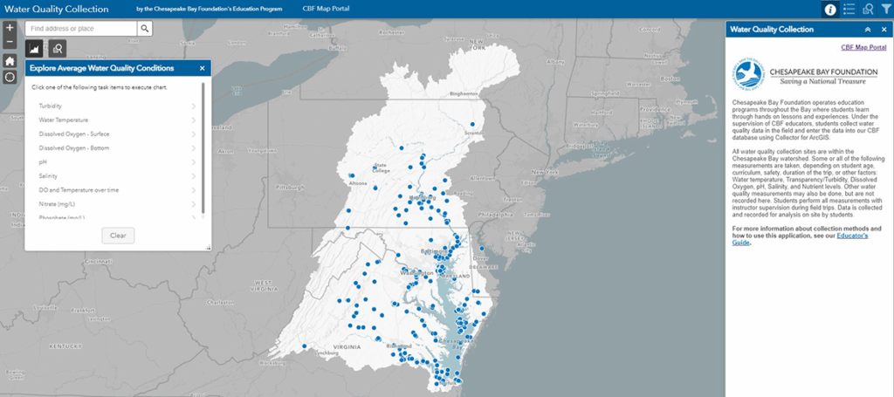Run the Turbidity chart task
The image size is (894, 397).
[x=117, y=106]
